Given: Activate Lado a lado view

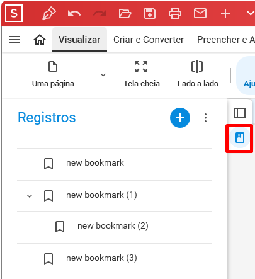Looking at the screenshot, I should (x=198, y=74).
